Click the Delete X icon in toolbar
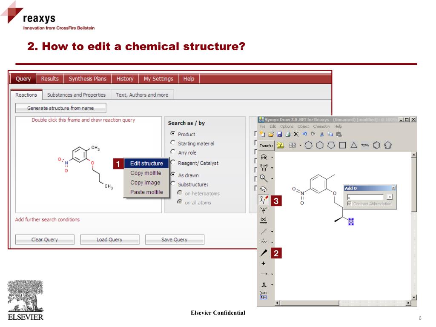436x327 pixels. click(296, 134)
